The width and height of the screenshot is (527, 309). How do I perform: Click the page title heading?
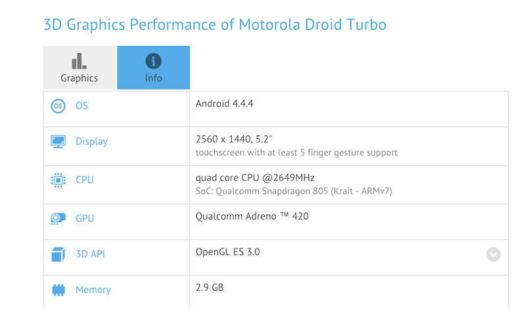[x=215, y=25]
